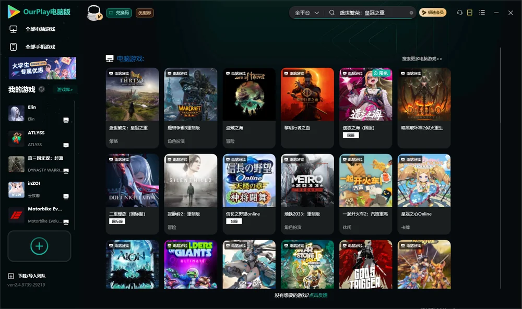522x309 pixels.
Task: Select Elin in my games list
Action: [x=38, y=113]
